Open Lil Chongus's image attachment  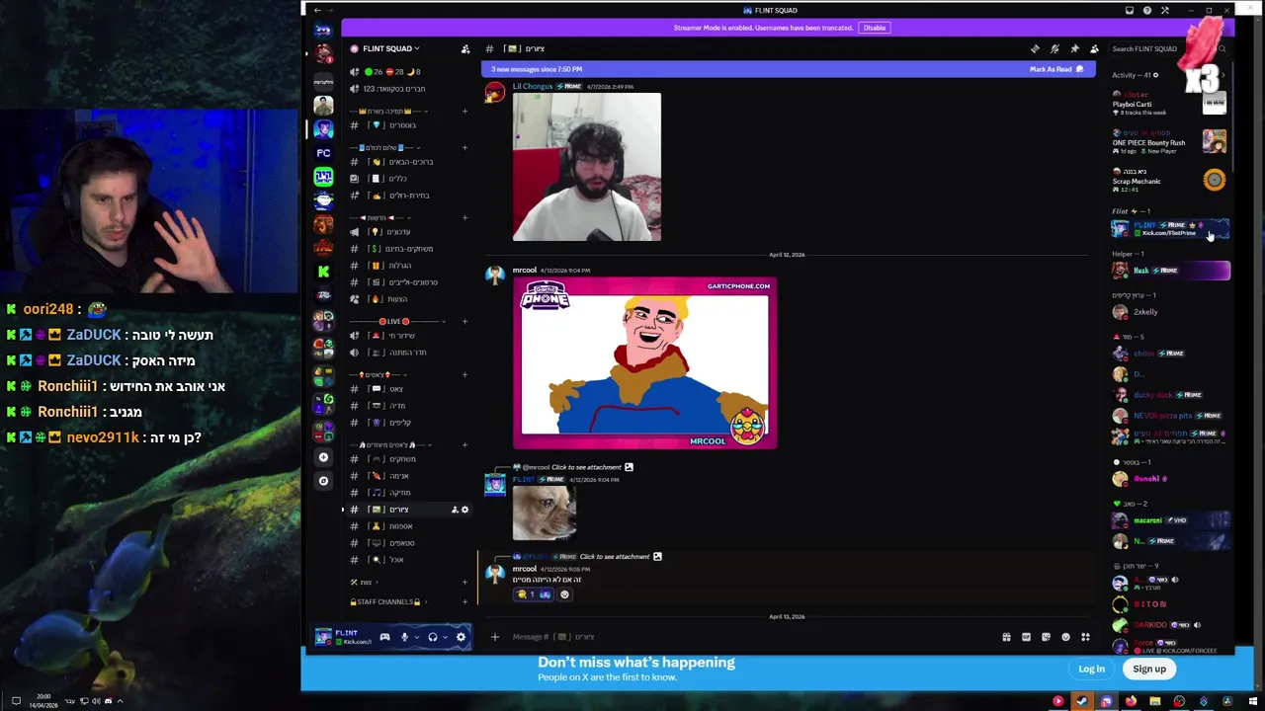tap(587, 167)
